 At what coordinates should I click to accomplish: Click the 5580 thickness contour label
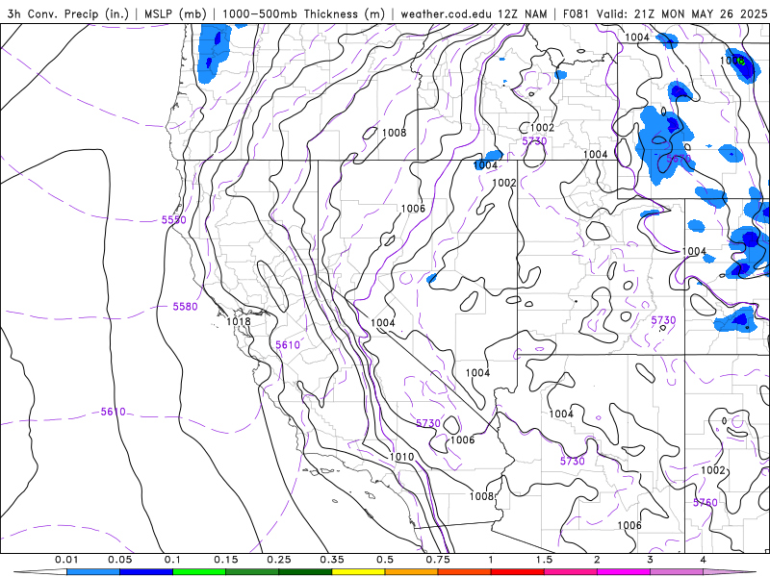(185, 307)
